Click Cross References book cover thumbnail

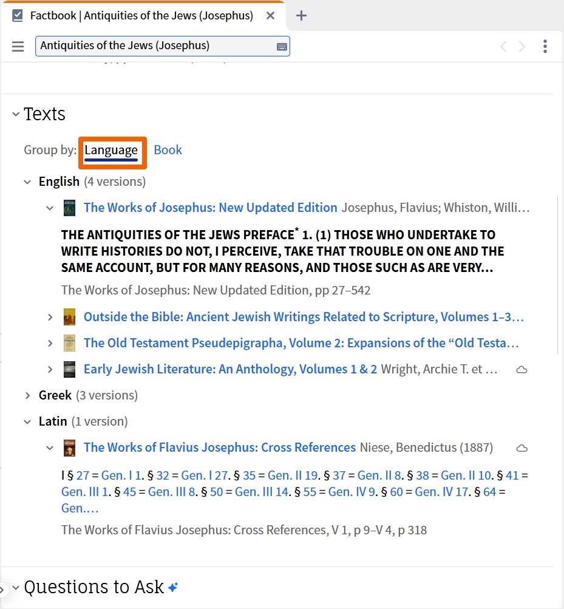[70, 448]
